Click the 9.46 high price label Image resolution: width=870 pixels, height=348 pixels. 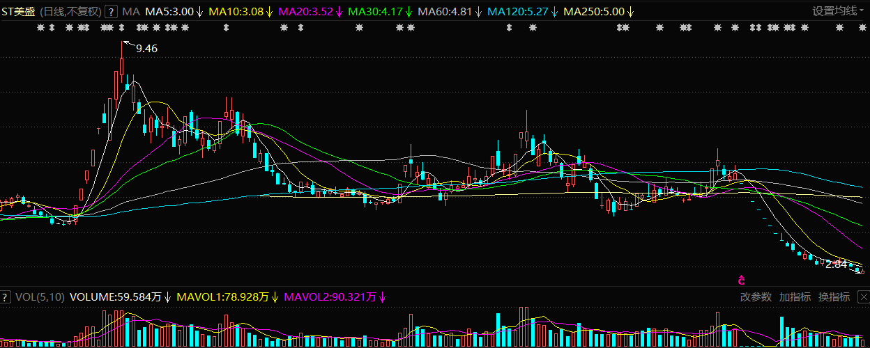pyautogui.click(x=146, y=49)
